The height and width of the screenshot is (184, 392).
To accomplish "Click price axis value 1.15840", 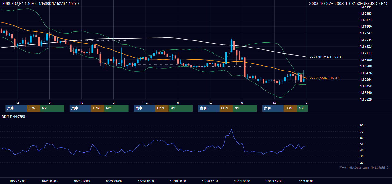I will tap(366, 93).
